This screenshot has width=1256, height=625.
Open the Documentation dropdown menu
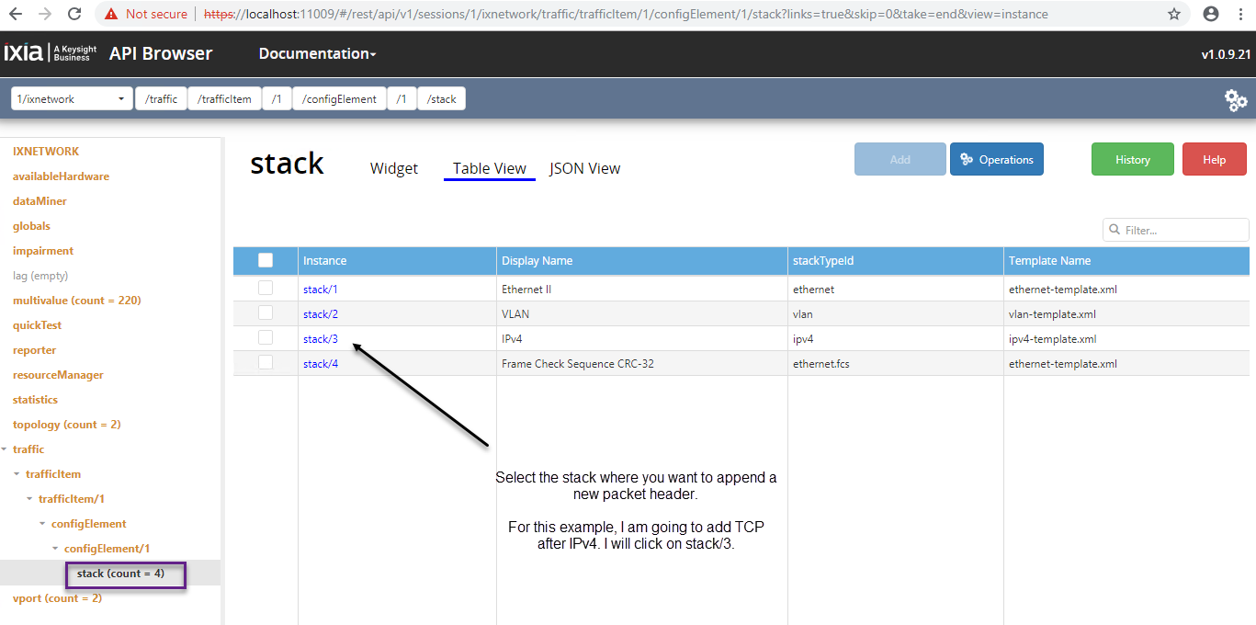click(317, 54)
